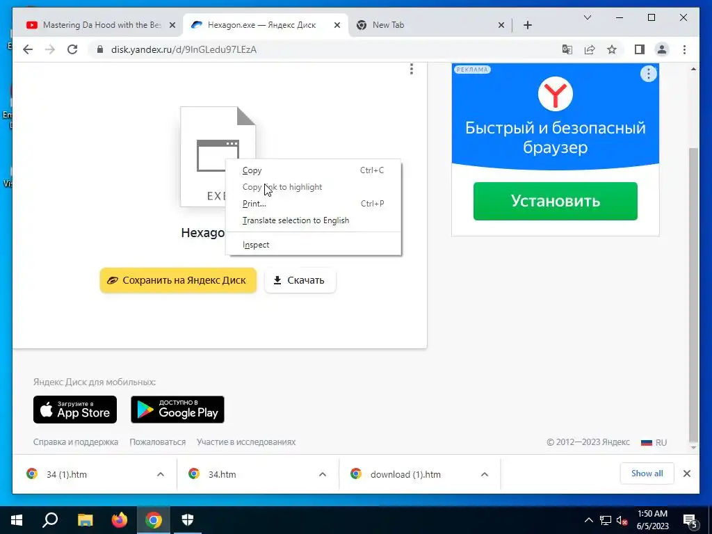Open File Explorer from the taskbar
Screen dimensions: 712x534
pyautogui.click(x=85, y=520)
